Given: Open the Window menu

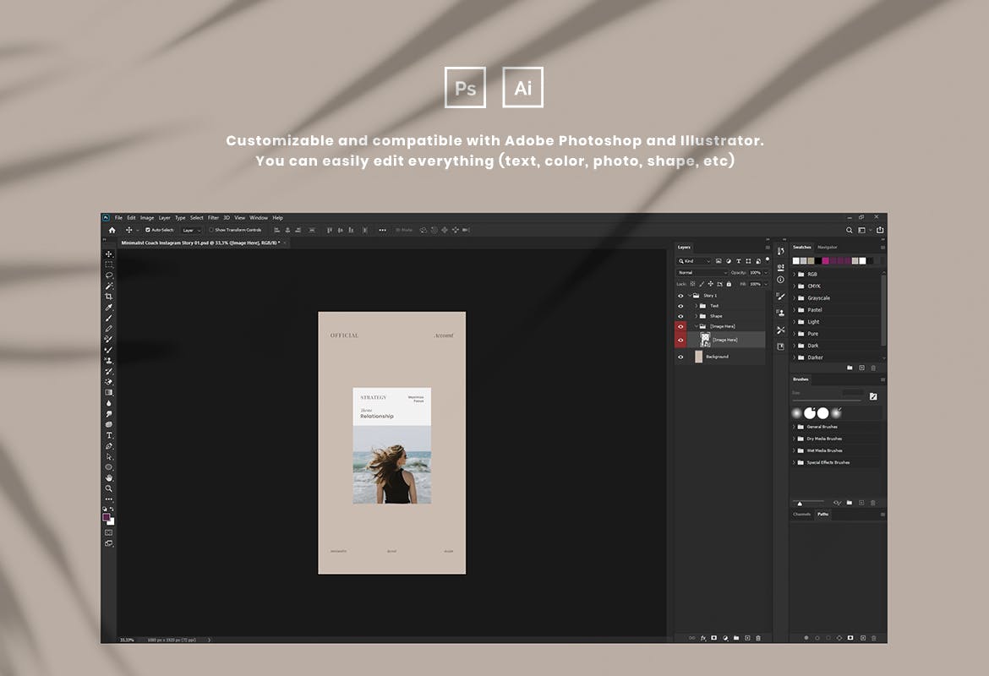Looking at the screenshot, I should 259,218.
